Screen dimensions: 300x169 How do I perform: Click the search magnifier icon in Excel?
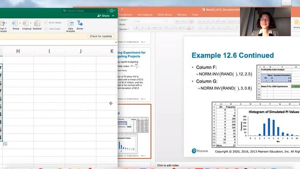click(x=65, y=11)
